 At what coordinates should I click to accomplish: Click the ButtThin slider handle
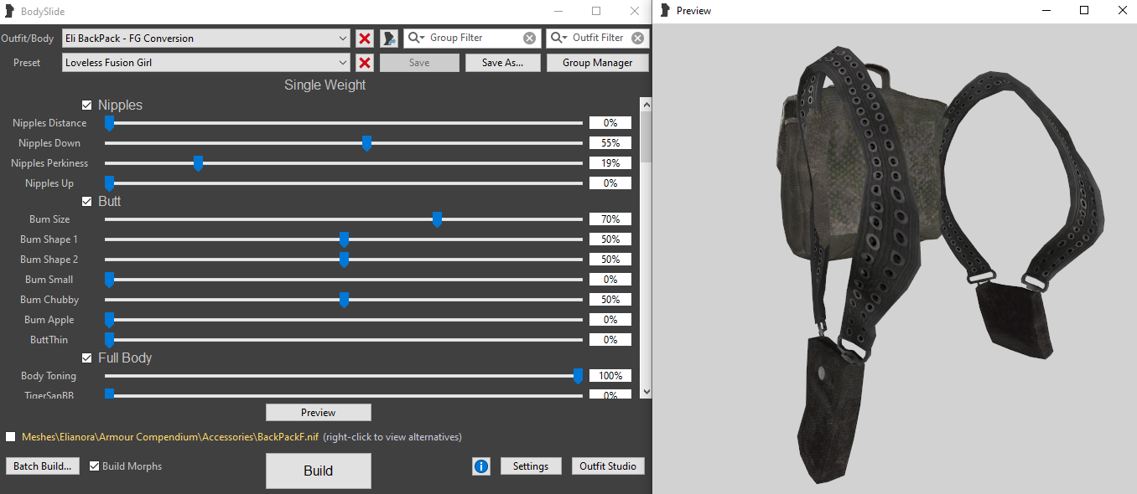click(109, 341)
